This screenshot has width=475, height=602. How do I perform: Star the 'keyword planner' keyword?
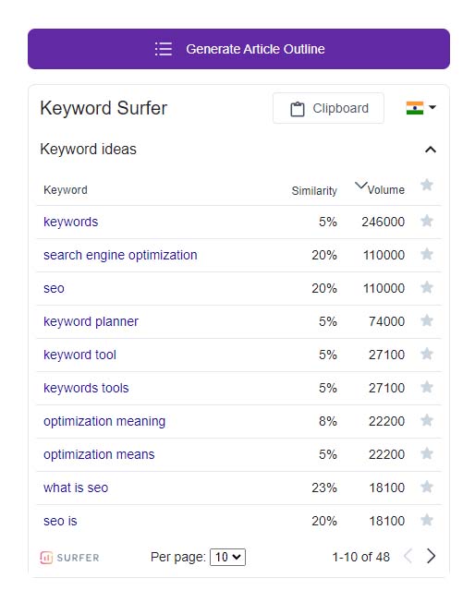tap(427, 320)
